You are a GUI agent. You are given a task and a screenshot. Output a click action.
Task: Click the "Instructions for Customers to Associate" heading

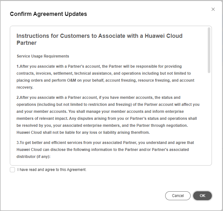pos(99,36)
